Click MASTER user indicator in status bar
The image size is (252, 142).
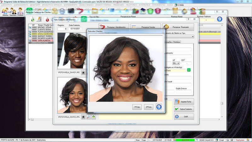pyautogui.click(x=185, y=140)
